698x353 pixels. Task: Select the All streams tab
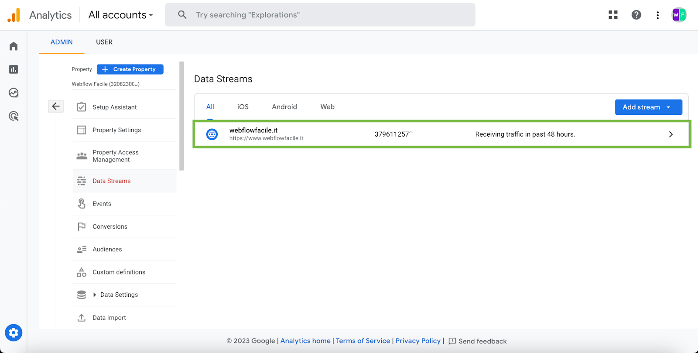pos(210,107)
